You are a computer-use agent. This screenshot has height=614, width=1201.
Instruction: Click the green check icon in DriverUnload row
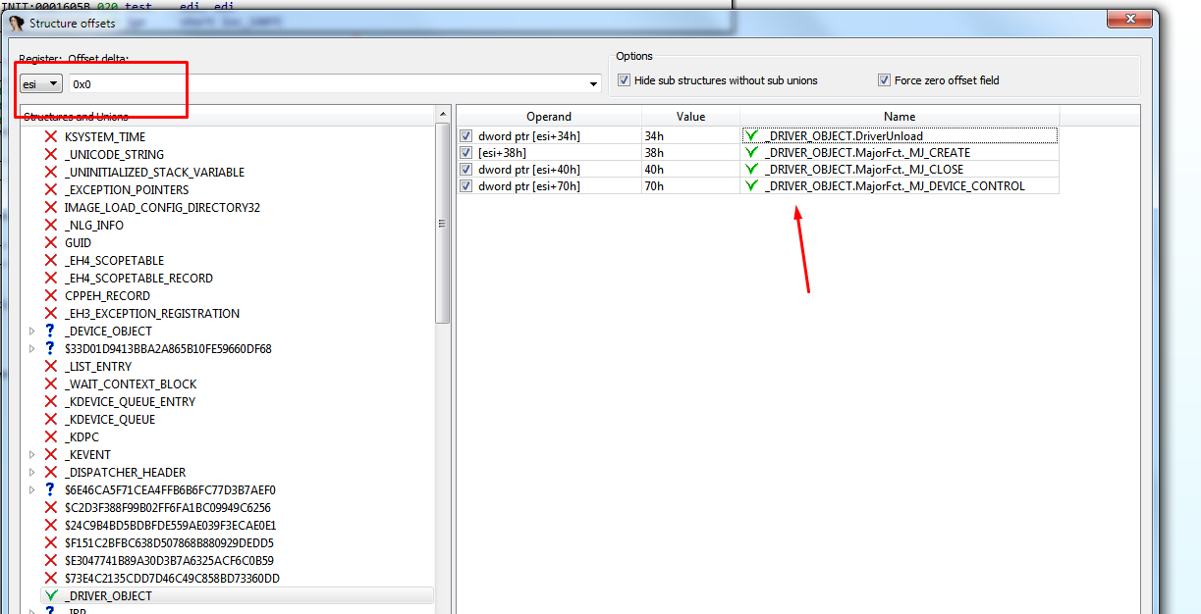click(x=752, y=136)
